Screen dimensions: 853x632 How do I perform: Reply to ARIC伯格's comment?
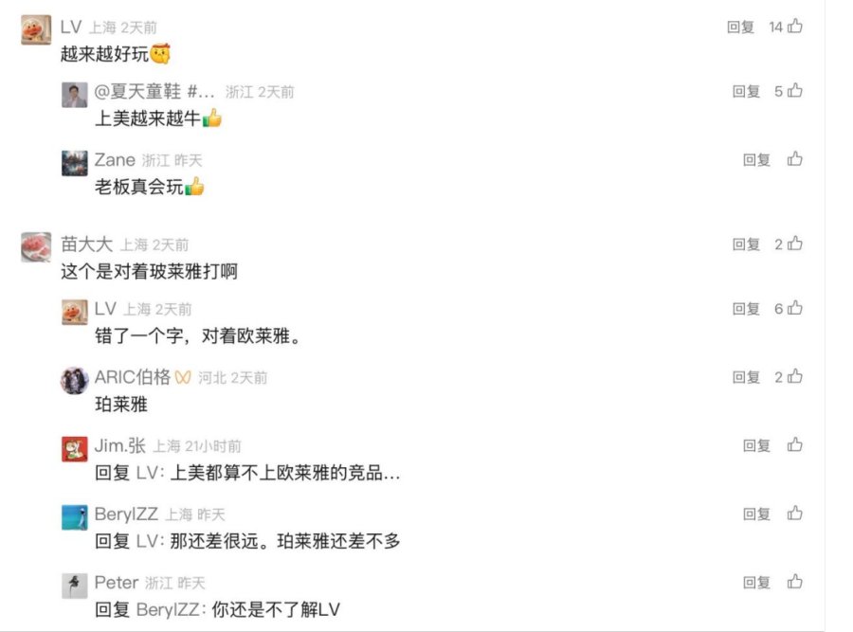point(746,377)
